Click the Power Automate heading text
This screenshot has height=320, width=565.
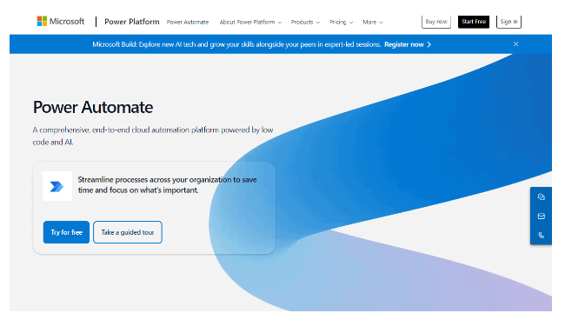coord(93,107)
